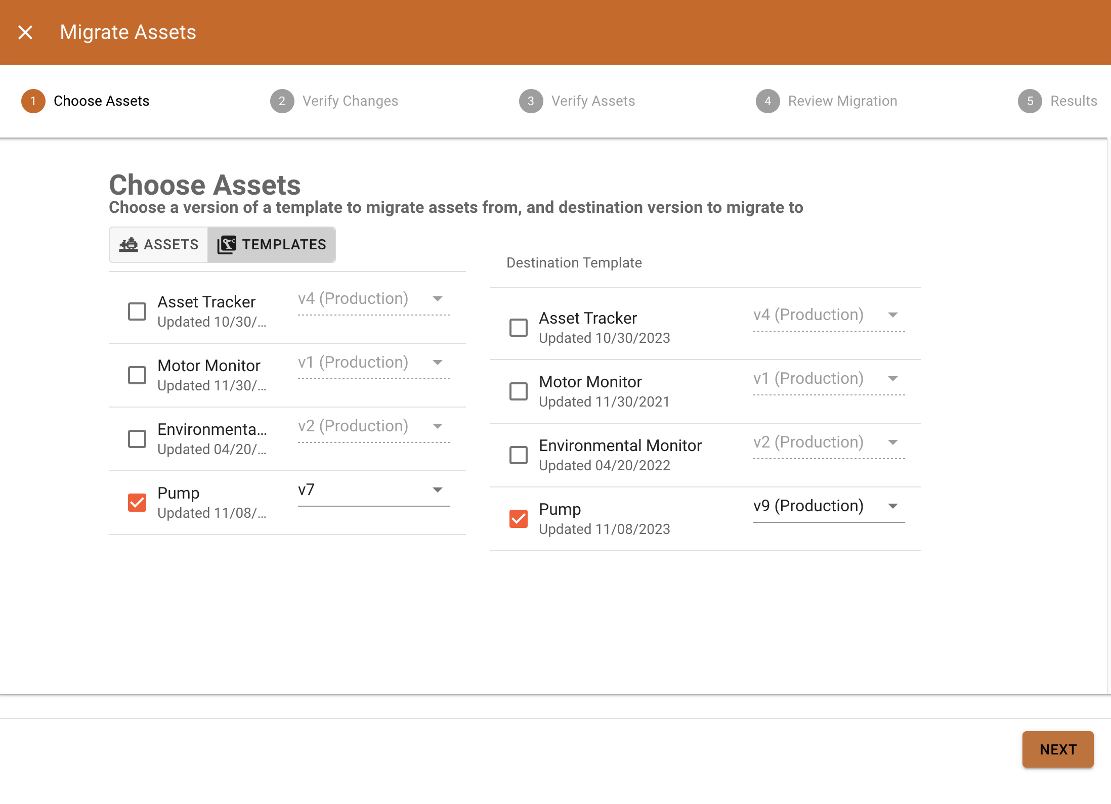This screenshot has height=804, width=1111.
Task: Click the step 5 Results circle
Action: click(1030, 101)
